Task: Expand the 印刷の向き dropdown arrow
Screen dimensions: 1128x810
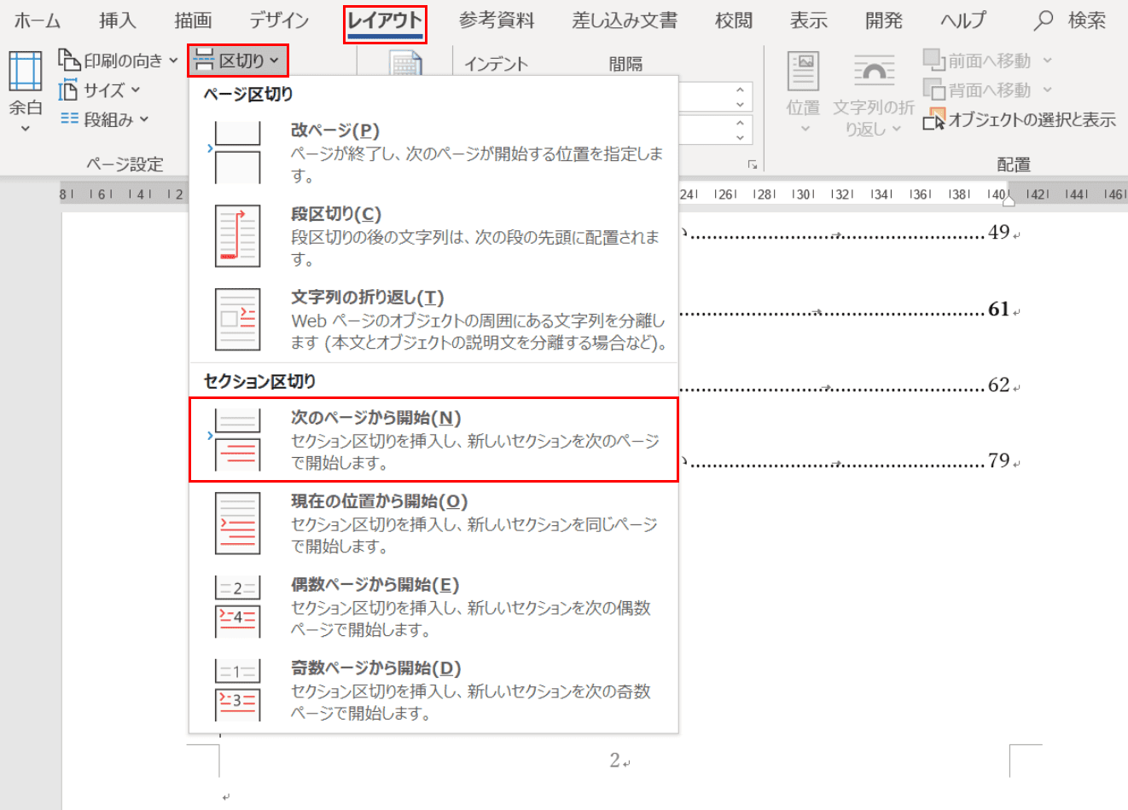Action: [x=173, y=61]
